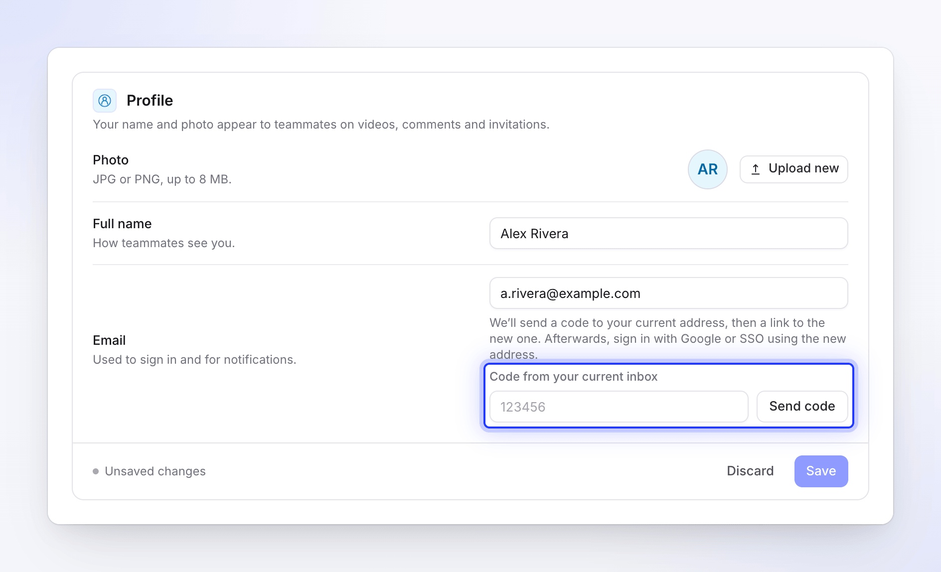Click the Full name label
This screenshot has width=941, height=572.
122,224
